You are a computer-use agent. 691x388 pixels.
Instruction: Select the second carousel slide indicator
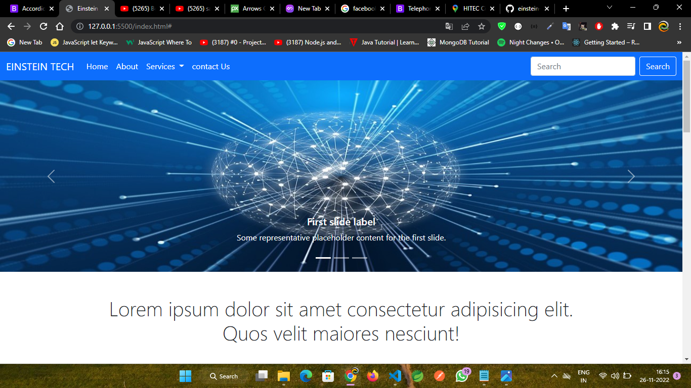(341, 257)
